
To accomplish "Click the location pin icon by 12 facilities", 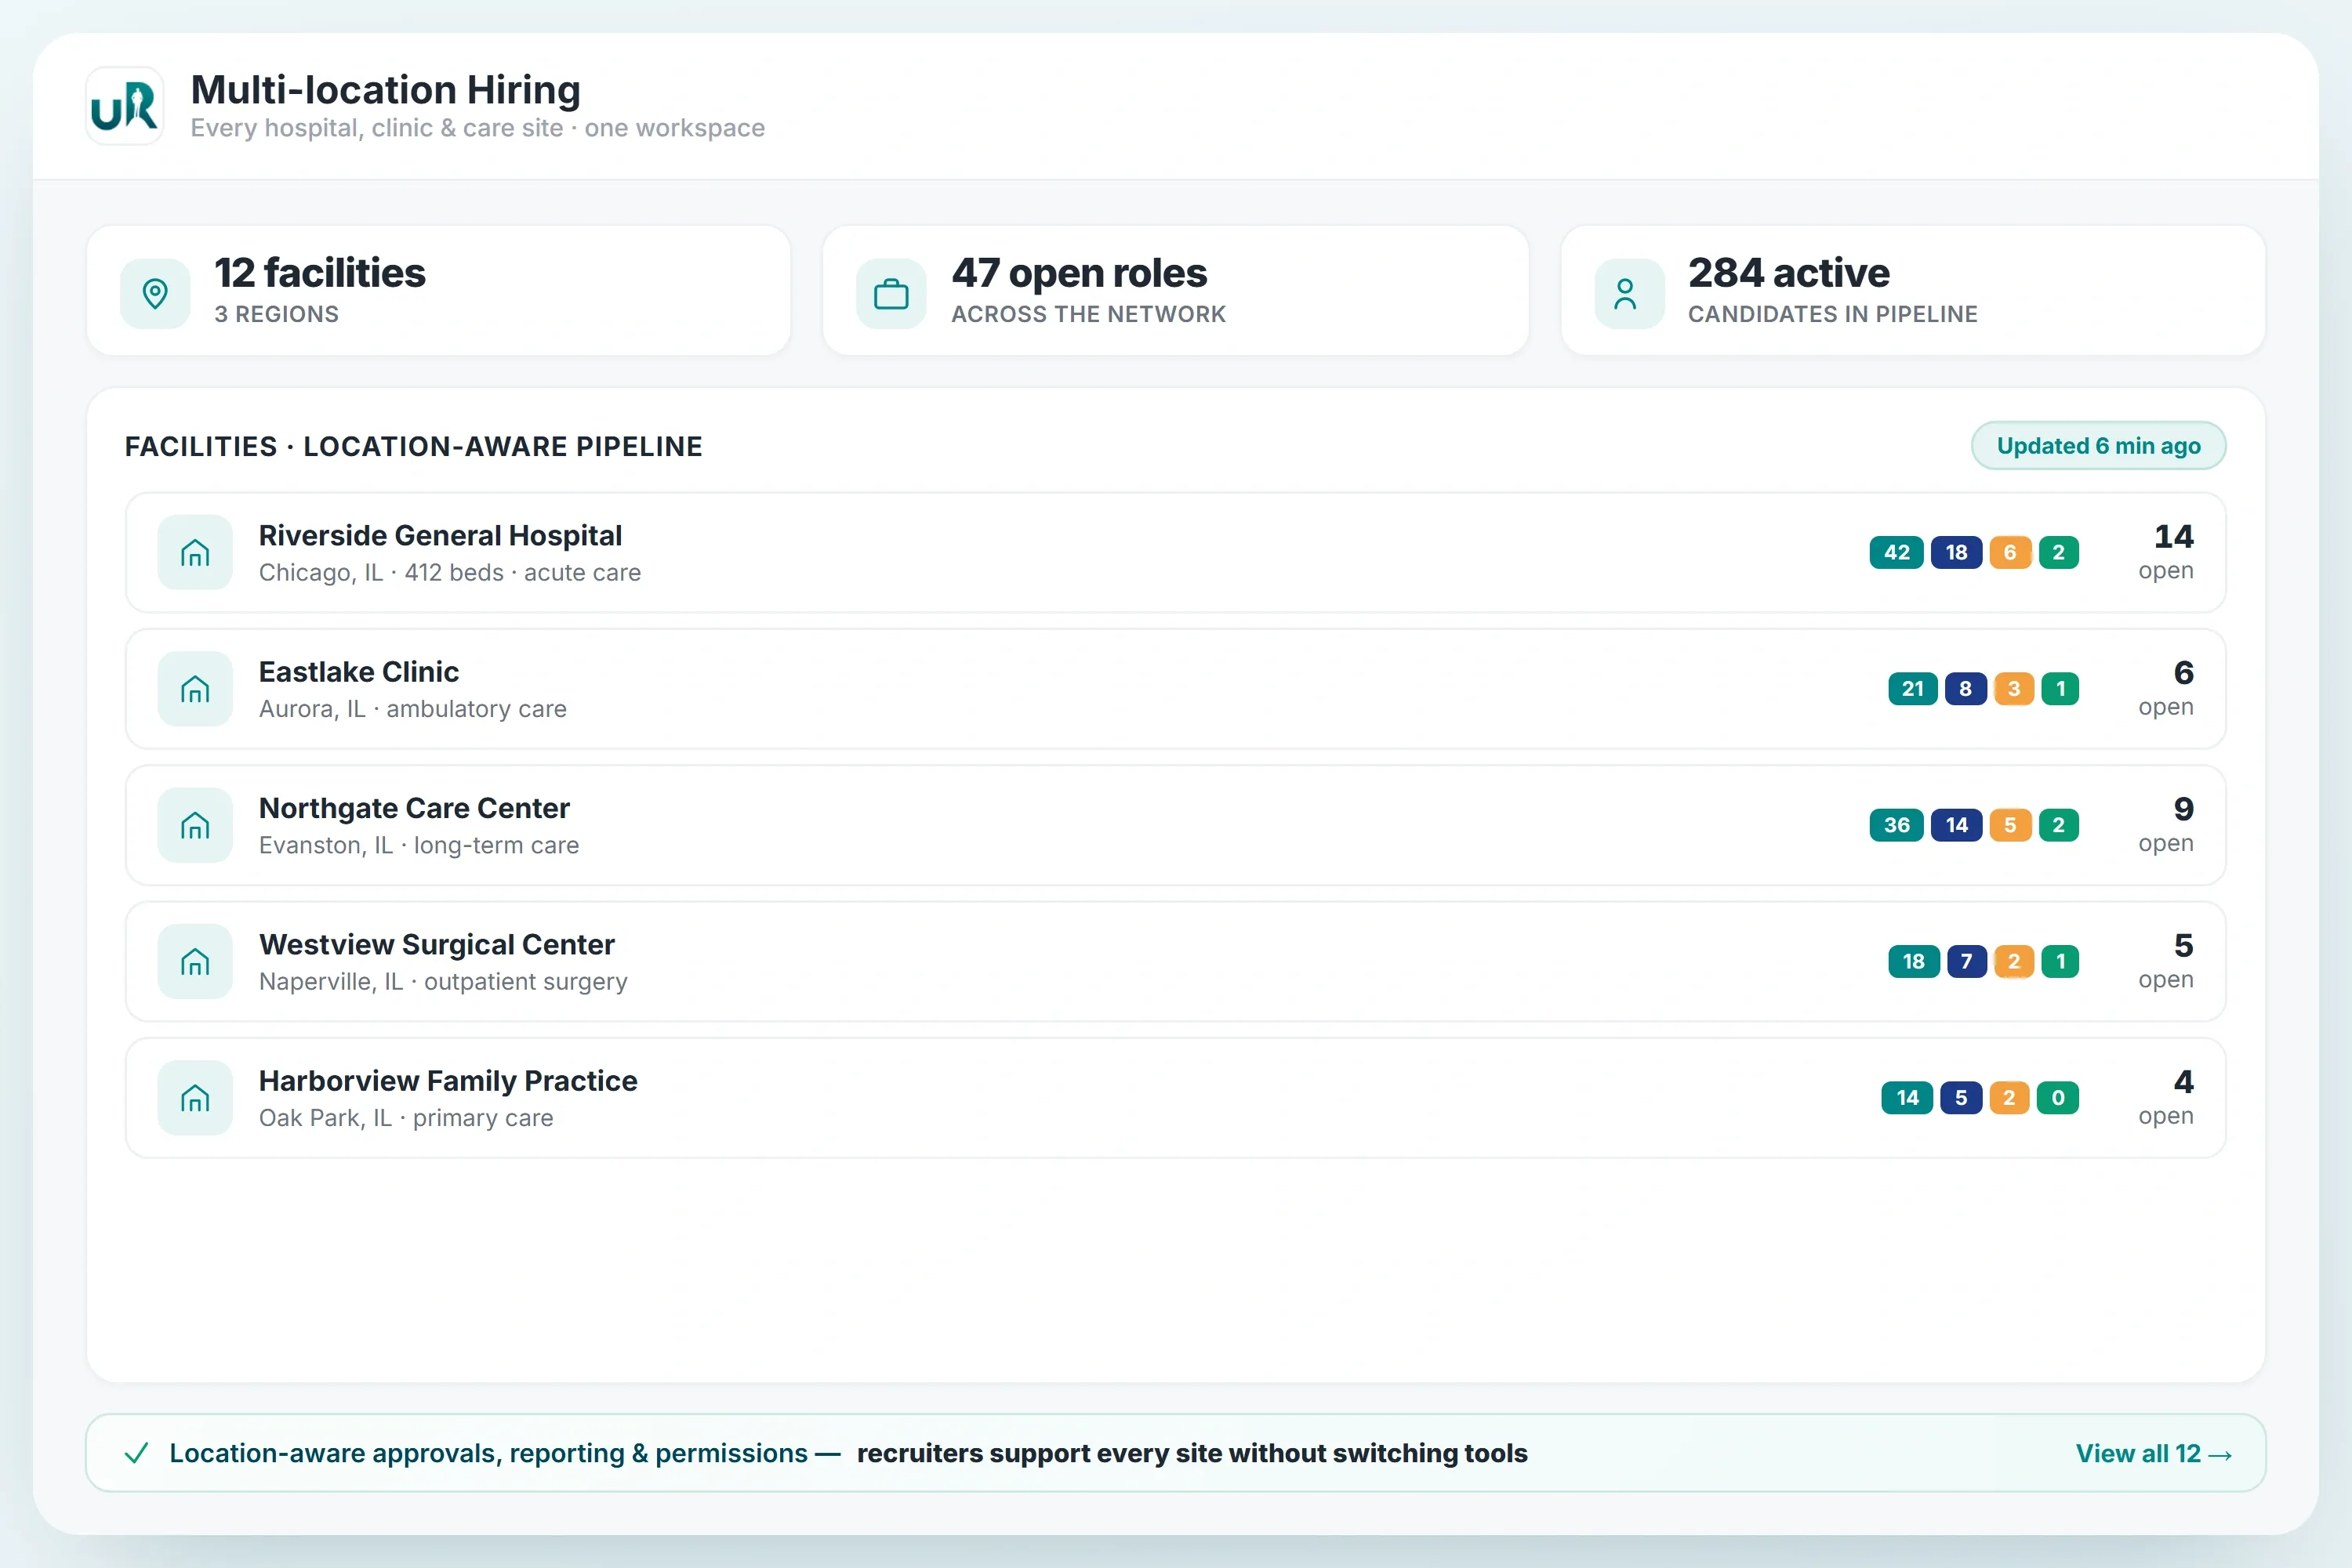I will coord(155,293).
